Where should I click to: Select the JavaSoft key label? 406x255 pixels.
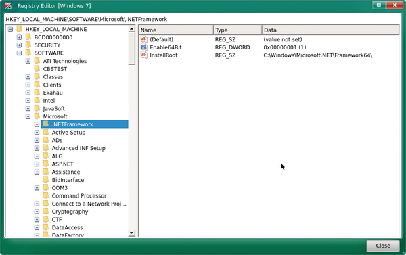coord(53,108)
